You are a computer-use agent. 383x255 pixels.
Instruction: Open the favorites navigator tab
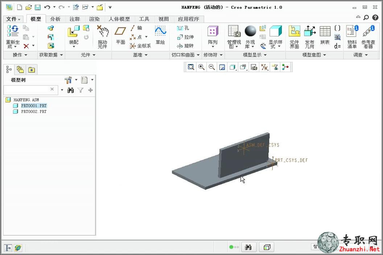point(32,70)
